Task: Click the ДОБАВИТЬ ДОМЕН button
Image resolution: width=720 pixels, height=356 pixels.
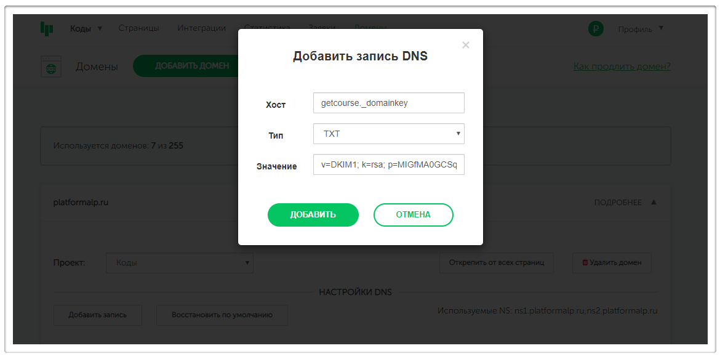Action: coord(185,66)
